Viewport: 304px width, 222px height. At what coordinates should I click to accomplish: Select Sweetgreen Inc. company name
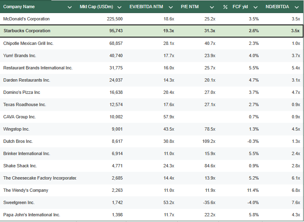[x=19, y=202]
